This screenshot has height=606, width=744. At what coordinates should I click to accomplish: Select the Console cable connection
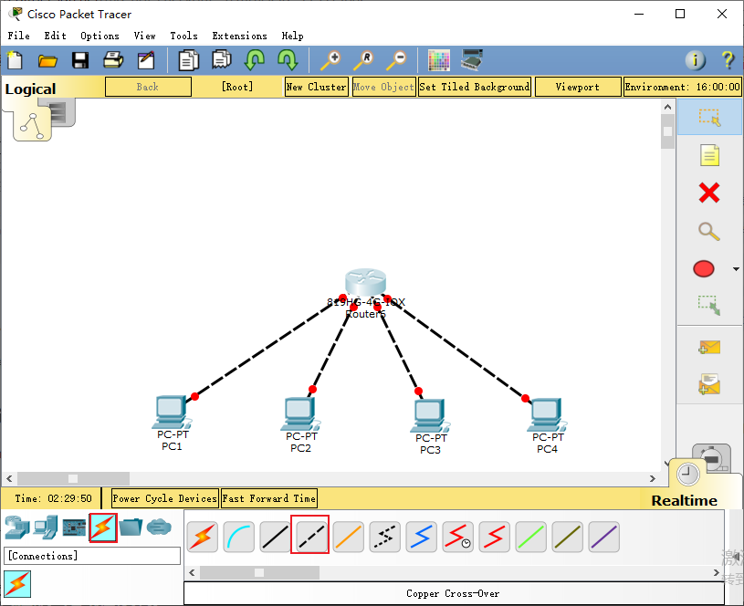(238, 537)
